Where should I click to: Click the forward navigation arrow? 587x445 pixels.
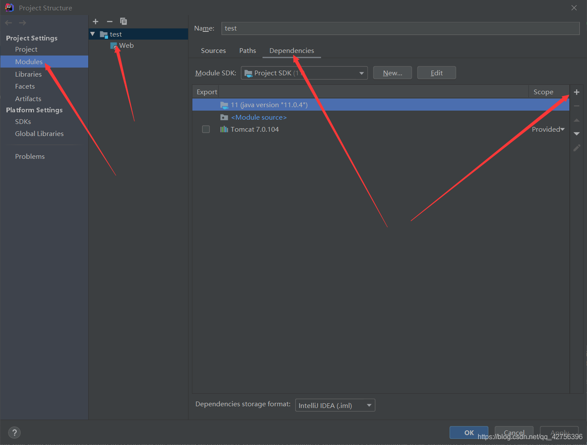(22, 23)
